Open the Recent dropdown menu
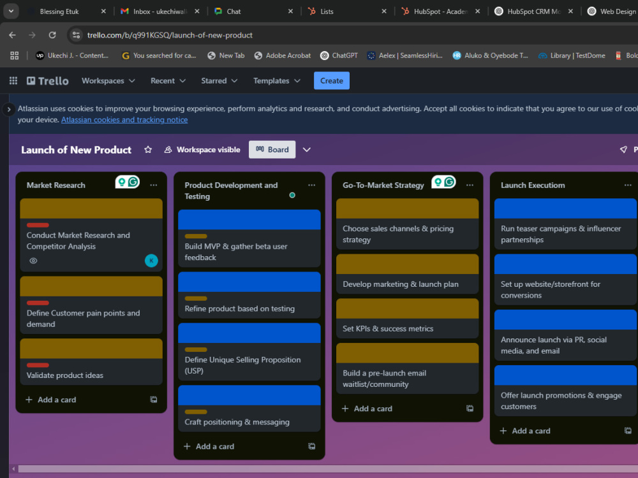The image size is (638, 478). point(168,80)
